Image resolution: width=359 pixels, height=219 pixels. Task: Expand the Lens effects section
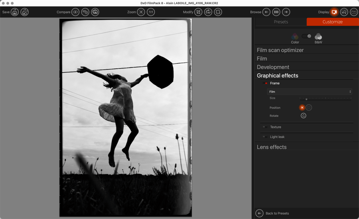[x=272, y=147]
